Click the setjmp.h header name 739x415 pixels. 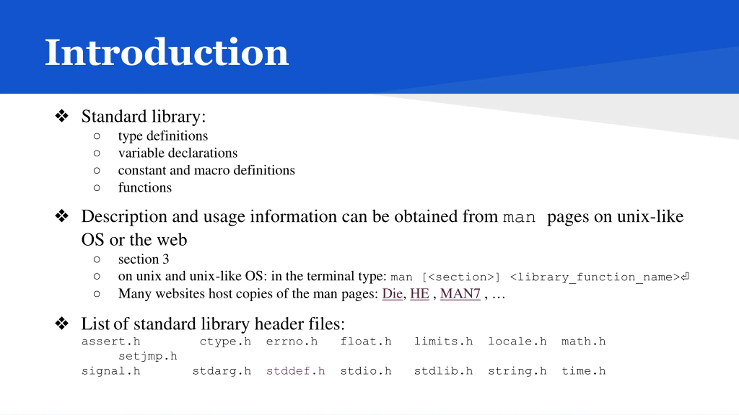coord(148,356)
